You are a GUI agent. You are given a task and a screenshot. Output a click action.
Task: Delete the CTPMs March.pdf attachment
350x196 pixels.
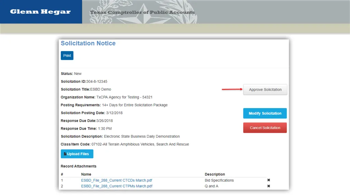269,186
